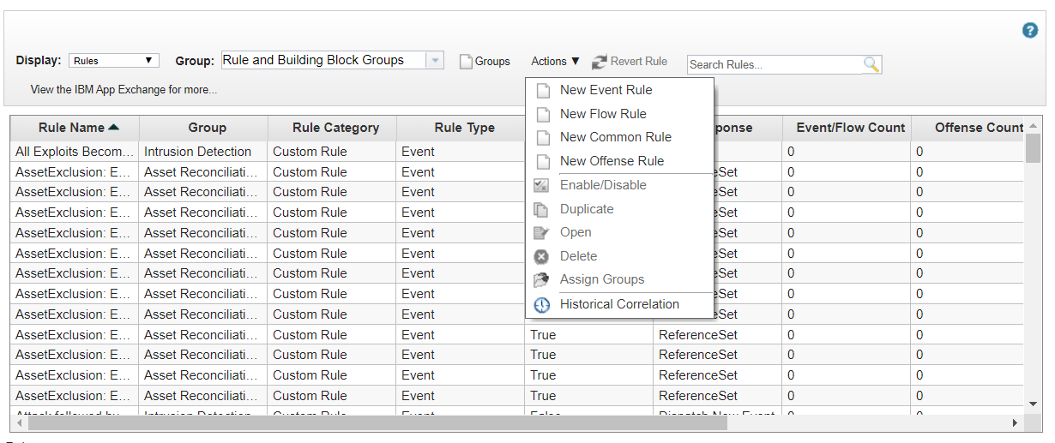
Task: Click the Groups document icon
Action: coord(466,62)
